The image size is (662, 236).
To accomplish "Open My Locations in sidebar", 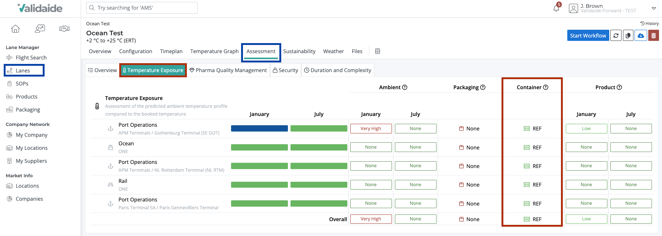I will pyautogui.click(x=32, y=148).
